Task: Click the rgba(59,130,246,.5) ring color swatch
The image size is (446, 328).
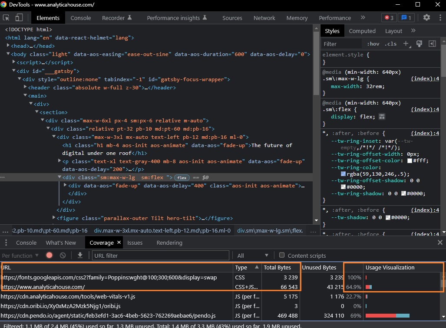Action: click(343, 174)
